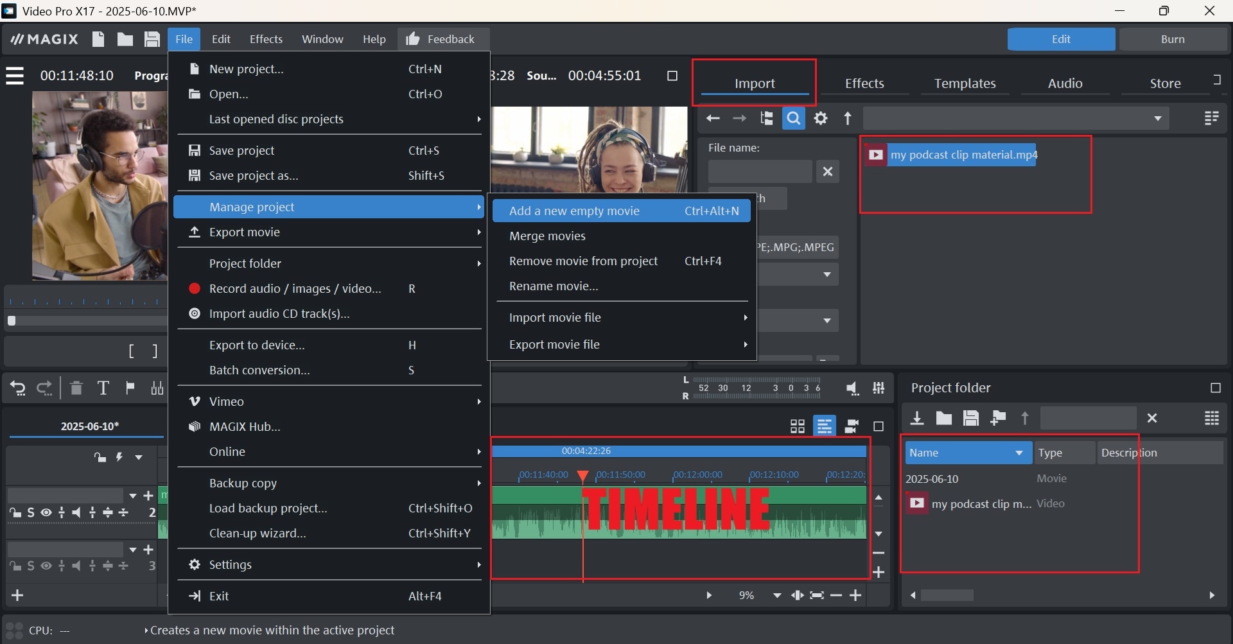Toggle eye visibility on track 2
1233x644 pixels.
pyautogui.click(x=46, y=512)
